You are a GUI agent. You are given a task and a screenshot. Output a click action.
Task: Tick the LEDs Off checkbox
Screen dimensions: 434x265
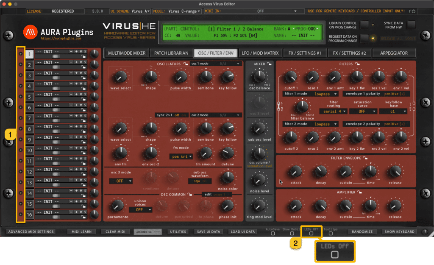(312, 234)
